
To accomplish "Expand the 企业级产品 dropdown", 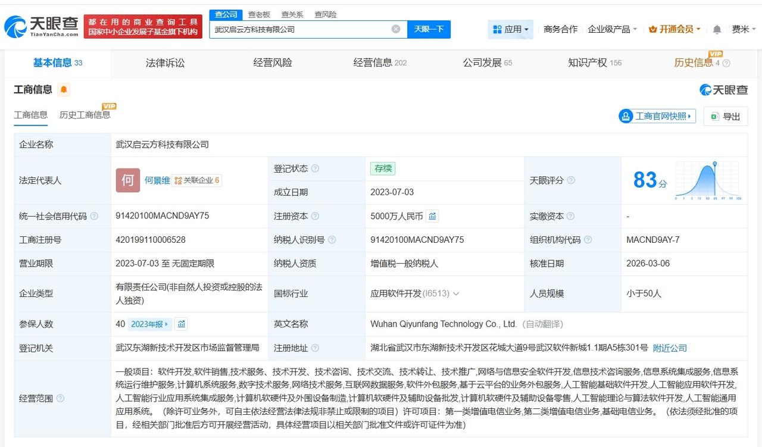I will [x=612, y=29].
